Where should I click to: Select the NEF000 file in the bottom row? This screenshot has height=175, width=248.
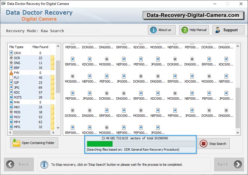pyautogui.click(x=124, y=130)
